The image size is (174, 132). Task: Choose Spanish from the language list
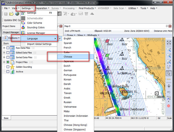point(75,43)
